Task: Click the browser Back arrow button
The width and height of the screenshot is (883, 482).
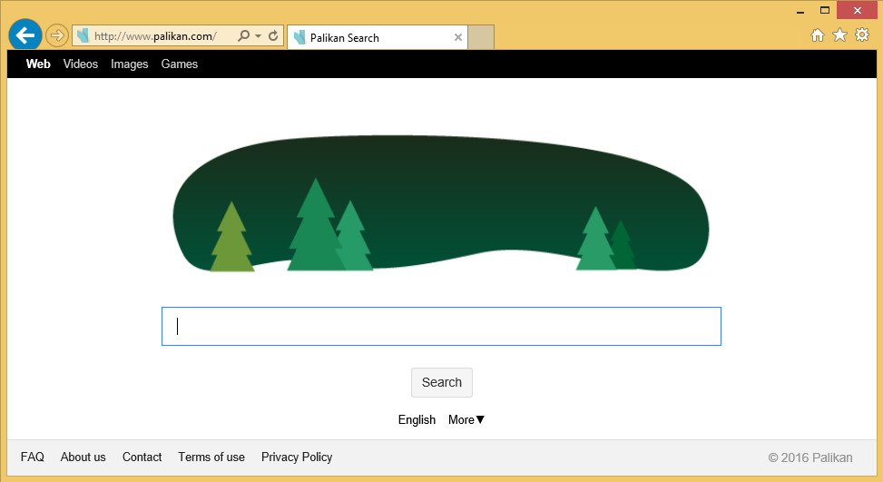Action: [x=25, y=35]
